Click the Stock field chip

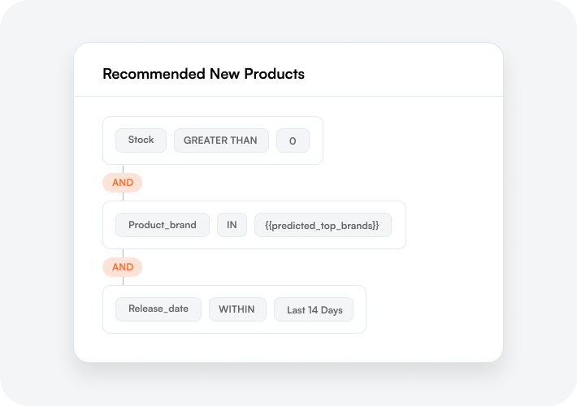(141, 140)
